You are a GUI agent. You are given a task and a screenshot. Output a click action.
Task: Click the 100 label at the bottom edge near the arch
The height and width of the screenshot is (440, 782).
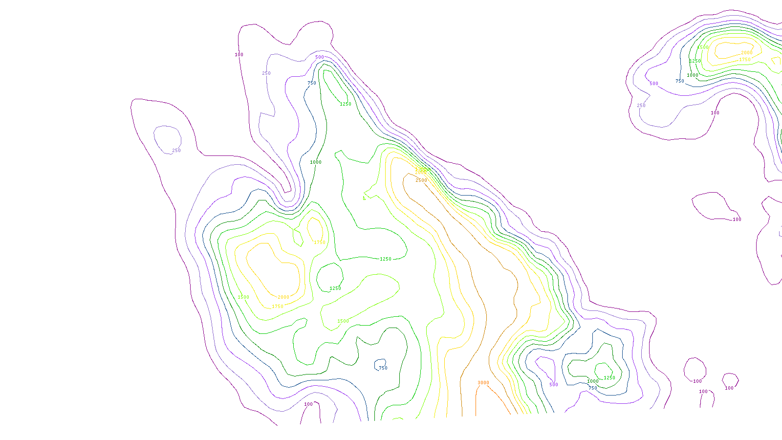click(x=308, y=404)
